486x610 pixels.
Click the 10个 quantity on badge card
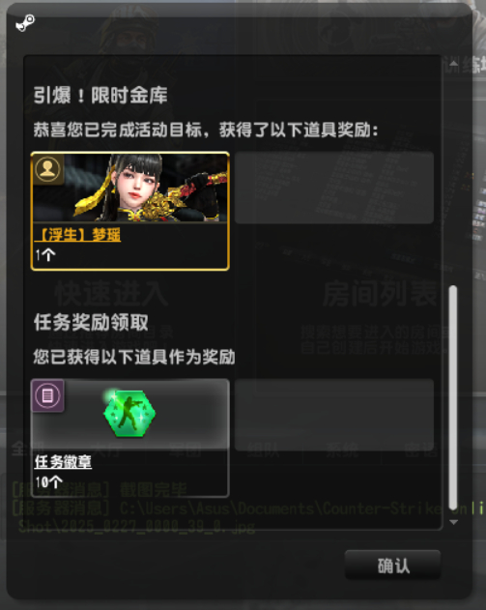pos(49,482)
